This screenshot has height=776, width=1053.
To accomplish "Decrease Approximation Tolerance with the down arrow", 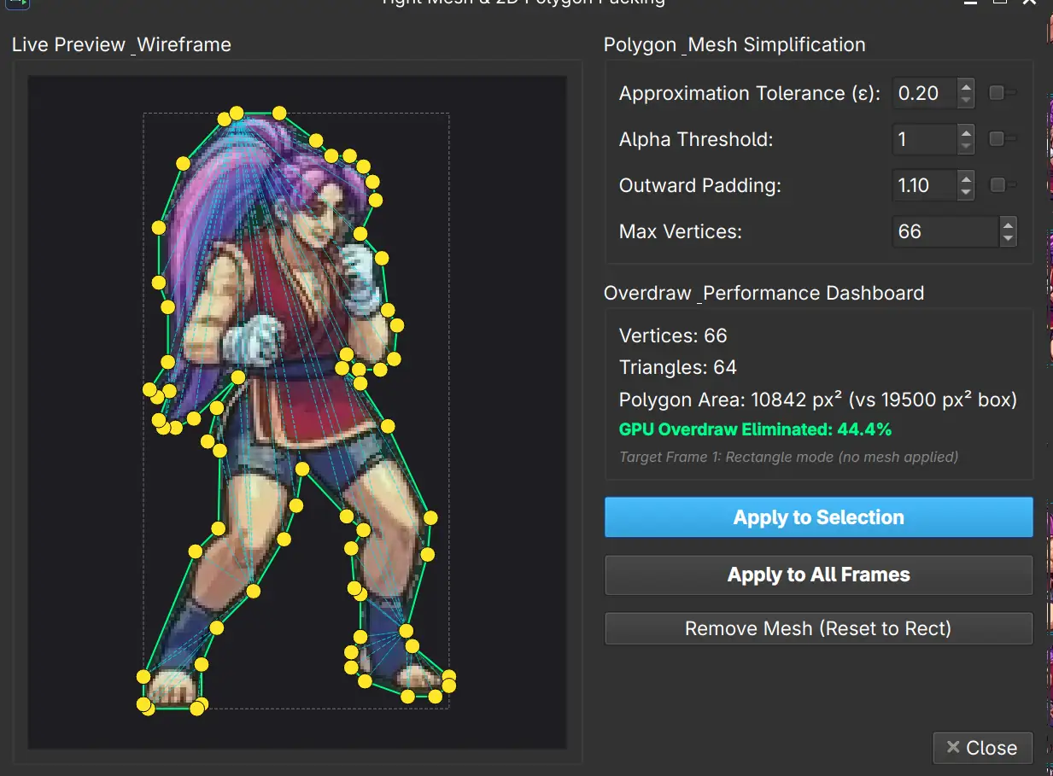I will click(966, 101).
